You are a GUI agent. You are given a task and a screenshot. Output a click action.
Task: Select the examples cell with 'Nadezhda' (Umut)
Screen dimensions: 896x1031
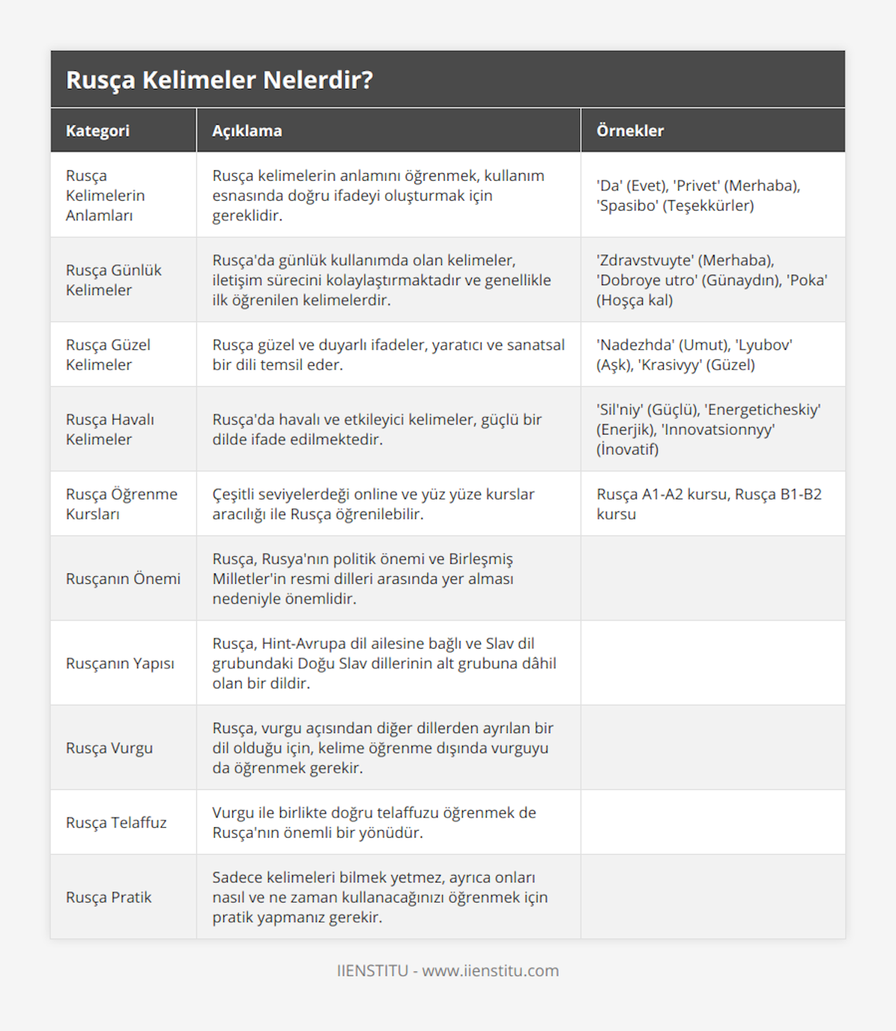pyautogui.click(x=694, y=355)
